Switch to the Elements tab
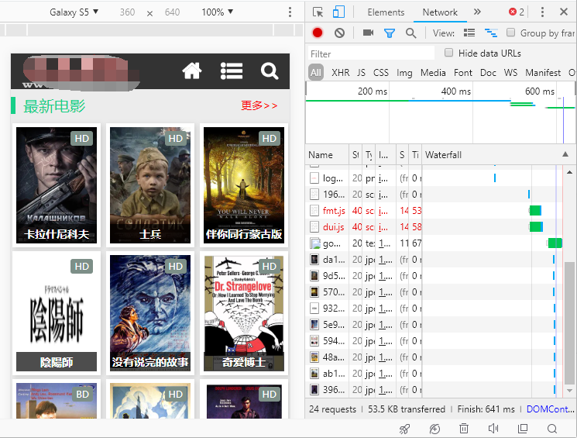The height and width of the screenshot is (438, 577). click(386, 12)
